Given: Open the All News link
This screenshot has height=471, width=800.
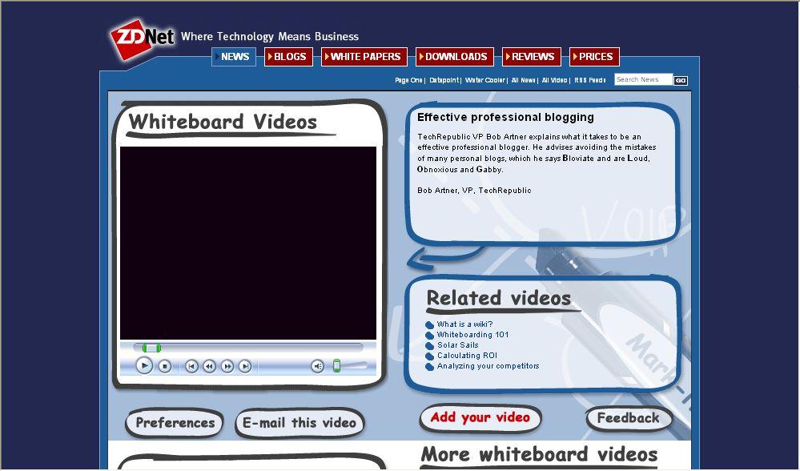Looking at the screenshot, I should [x=524, y=80].
